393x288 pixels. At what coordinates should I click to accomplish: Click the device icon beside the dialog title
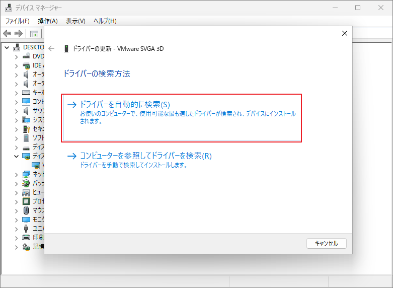click(x=66, y=49)
